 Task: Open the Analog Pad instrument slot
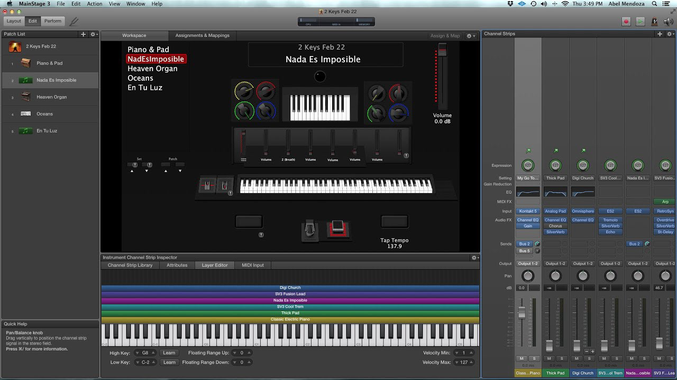pyautogui.click(x=555, y=211)
